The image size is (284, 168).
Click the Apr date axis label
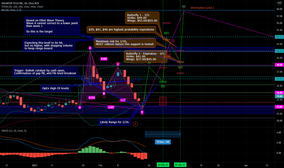(246, 166)
